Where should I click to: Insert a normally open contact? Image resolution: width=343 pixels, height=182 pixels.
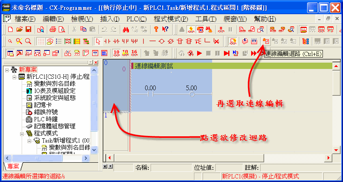107,41
